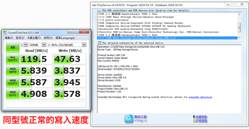This screenshot has width=249, height=129.
Task: Click the 4KiB Q8T8 read value 5.839
Action: 36,70
